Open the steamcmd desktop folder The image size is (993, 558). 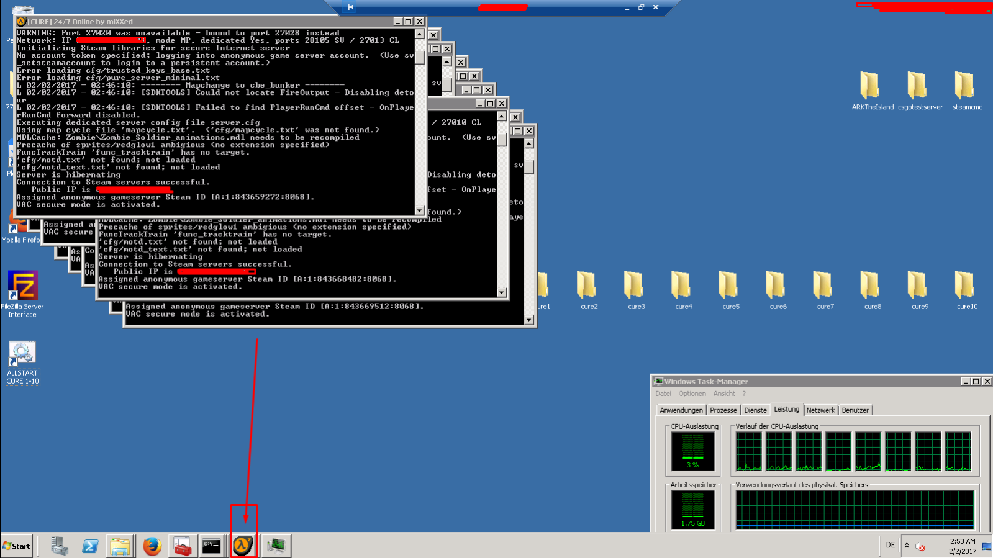pos(967,91)
